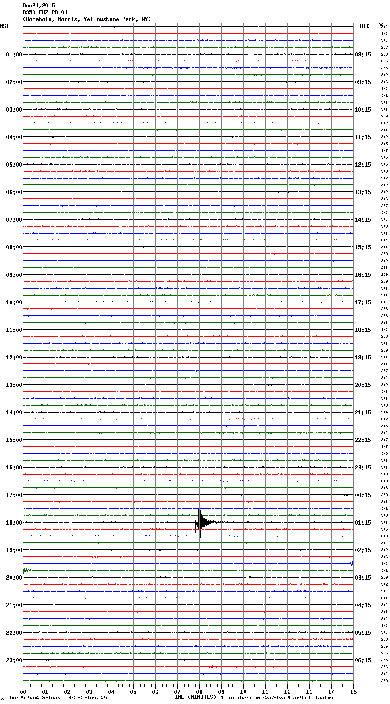Screen dimensions: 390x704
Task: Click the 11:15 UTC time label
Action: (363, 137)
